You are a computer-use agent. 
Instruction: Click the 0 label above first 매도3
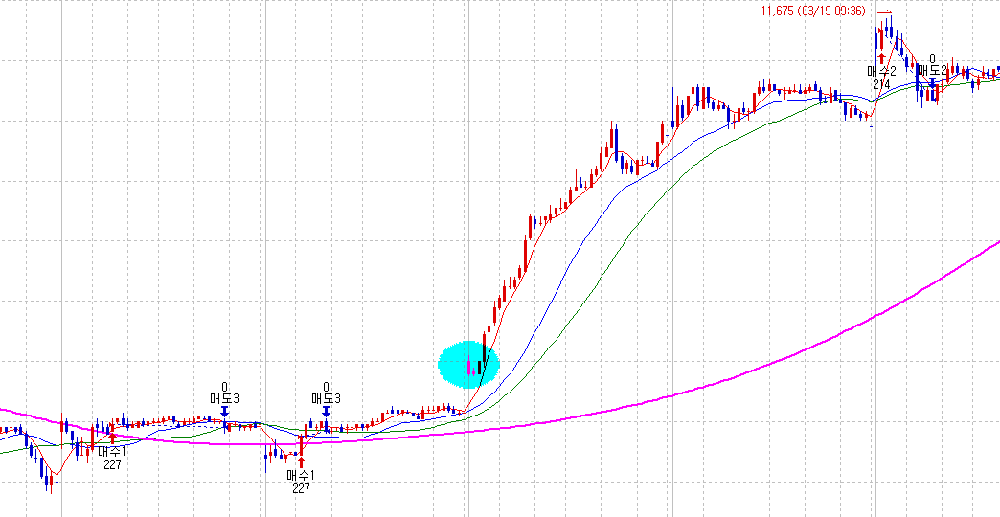point(224,387)
